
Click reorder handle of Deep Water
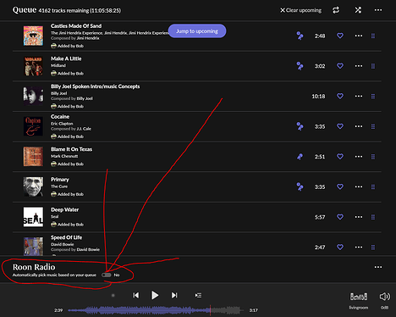[373, 217]
